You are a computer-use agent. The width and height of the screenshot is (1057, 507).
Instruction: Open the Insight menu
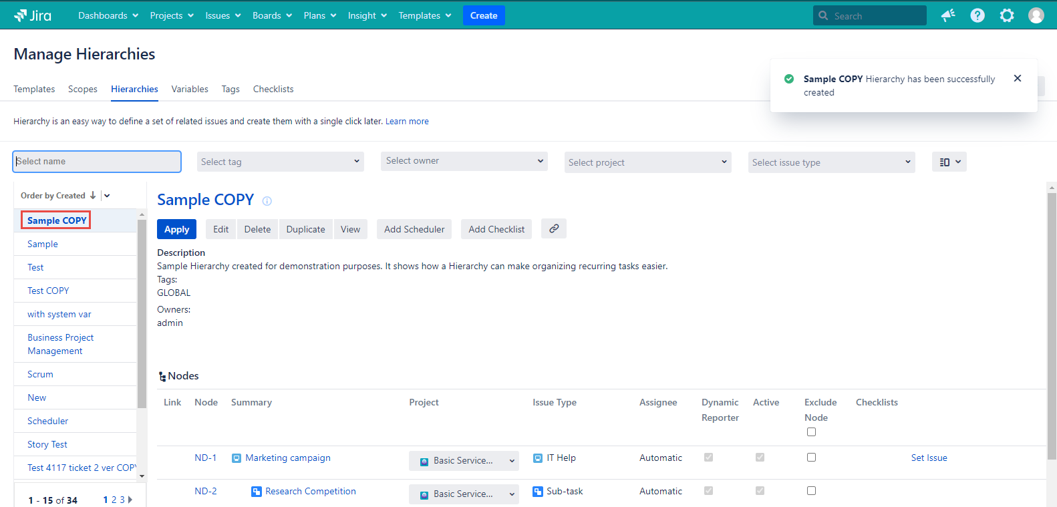(367, 15)
